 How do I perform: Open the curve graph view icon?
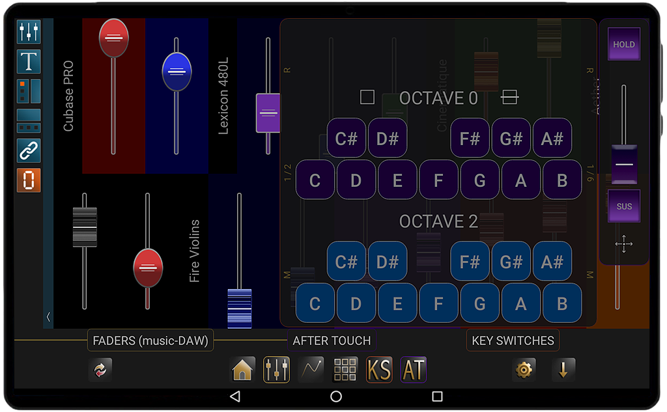pos(311,370)
